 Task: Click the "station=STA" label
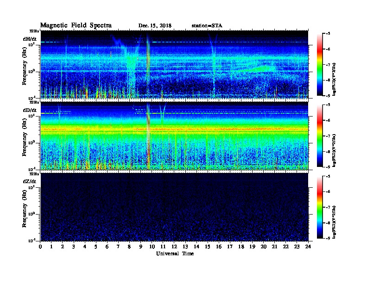(207, 26)
